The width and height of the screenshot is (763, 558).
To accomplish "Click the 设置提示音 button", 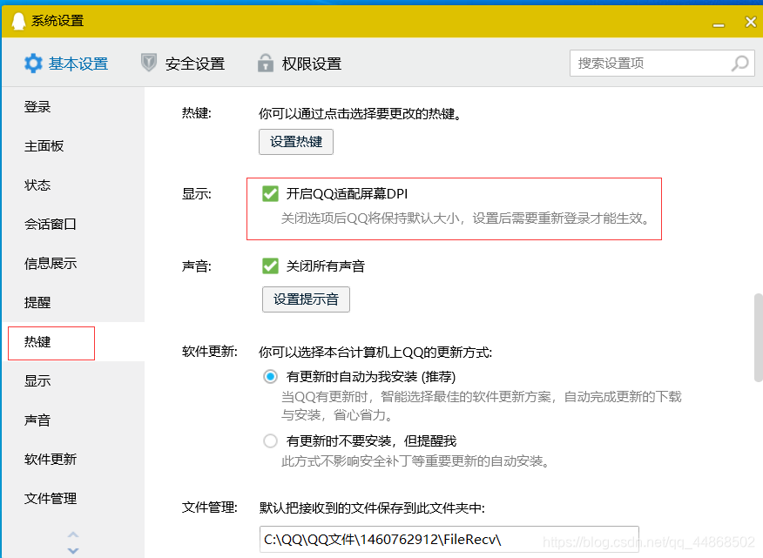I will (306, 299).
